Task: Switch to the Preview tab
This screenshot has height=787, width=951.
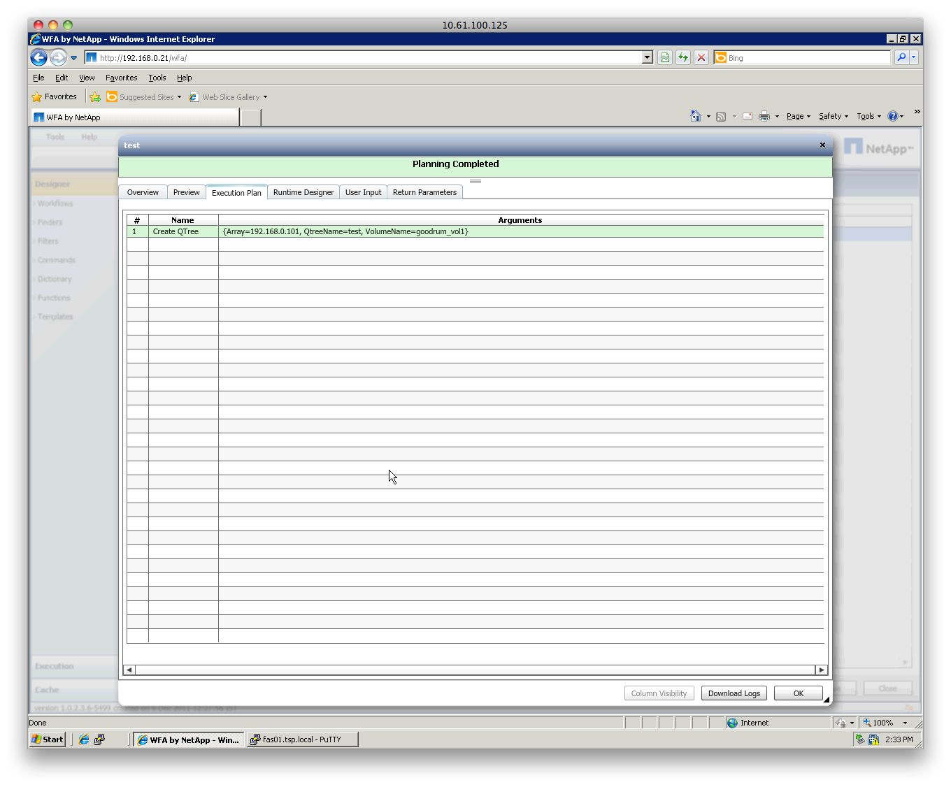Action: click(187, 192)
